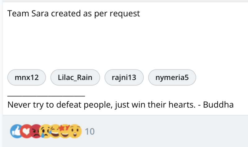248x147 pixels.
Task: Click the angry red face reaction
Action: (36, 131)
